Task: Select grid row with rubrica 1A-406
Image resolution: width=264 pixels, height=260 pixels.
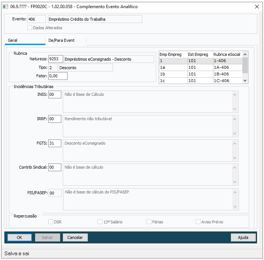Action: [200, 67]
